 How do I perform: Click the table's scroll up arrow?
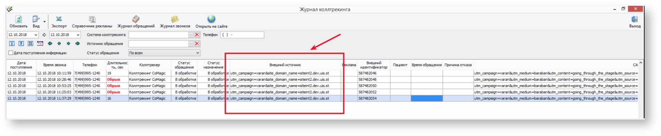coord(641,63)
